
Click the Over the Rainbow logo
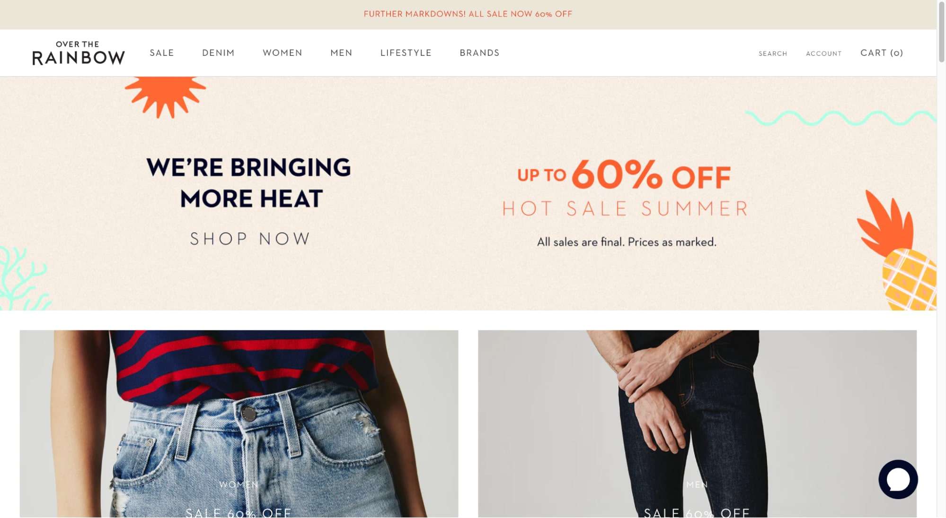point(79,53)
